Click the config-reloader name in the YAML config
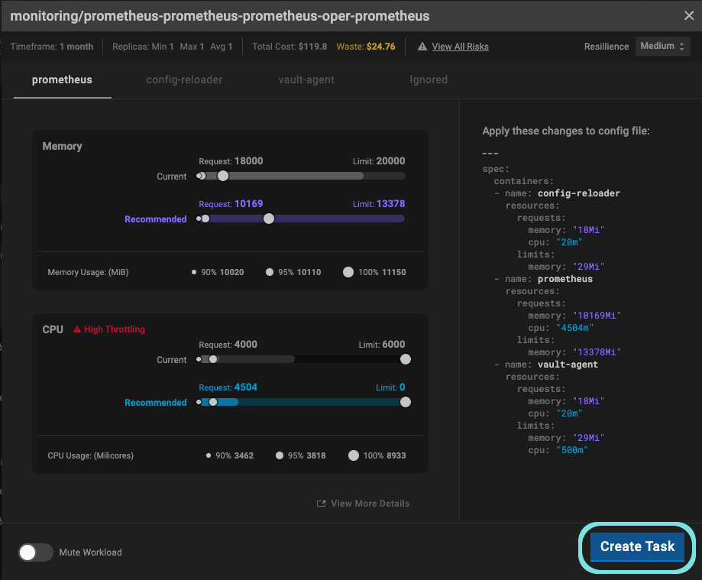Viewport: 702px width, 580px height. pyautogui.click(x=578, y=193)
